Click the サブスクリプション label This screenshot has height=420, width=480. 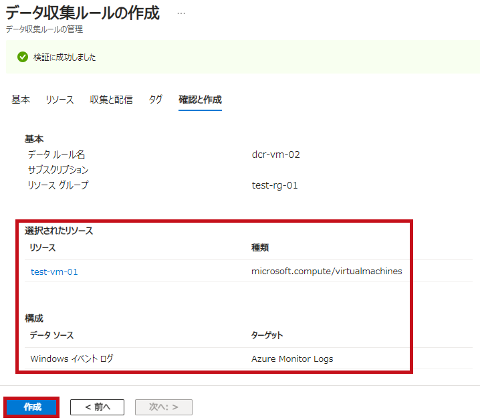(x=58, y=170)
